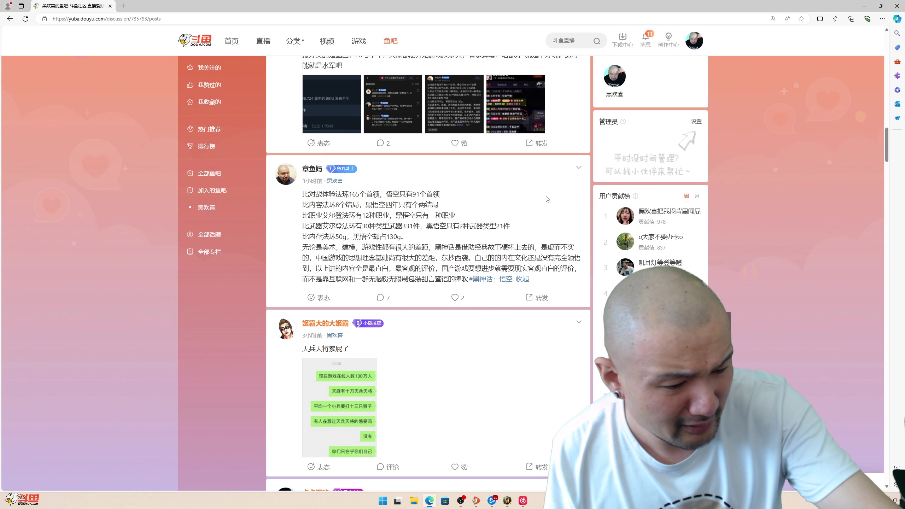Viewport: 905px width, 509px height.
Task: Click 黑欢喜 link under 章鱼妈 post
Action: pyautogui.click(x=334, y=181)
